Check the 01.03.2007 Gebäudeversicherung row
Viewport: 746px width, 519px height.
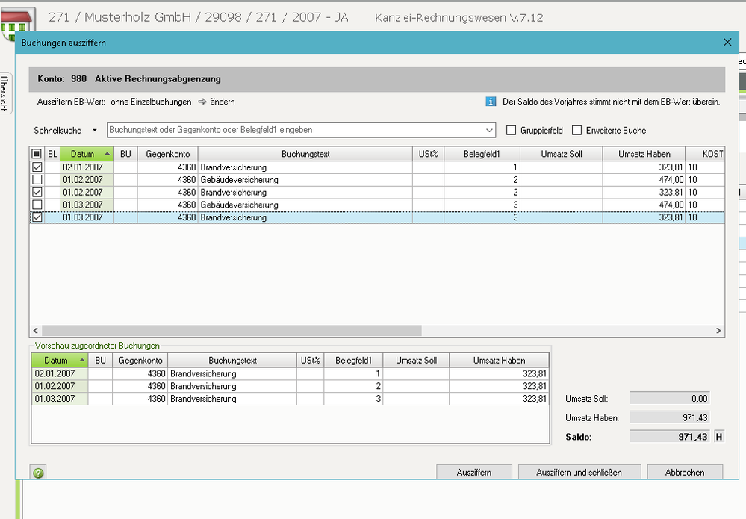[x=37, y=205]
